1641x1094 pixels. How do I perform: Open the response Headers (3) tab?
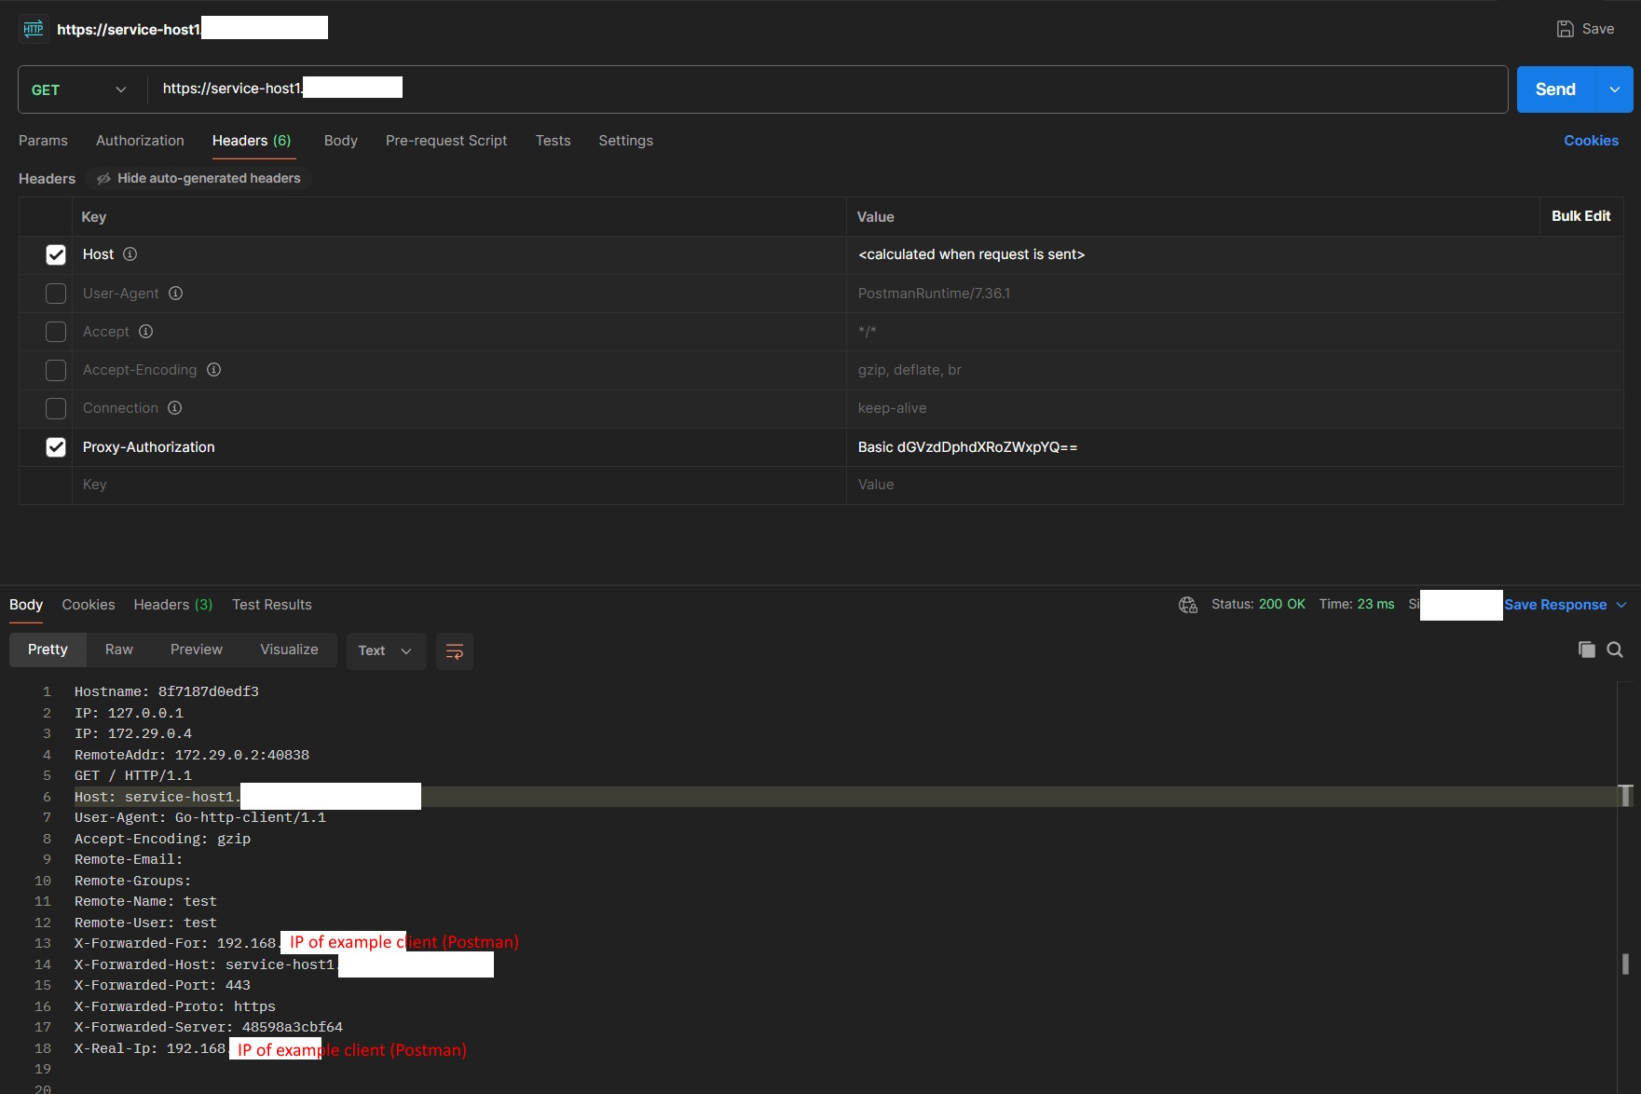pyautogui.click(x=173, y=605)
